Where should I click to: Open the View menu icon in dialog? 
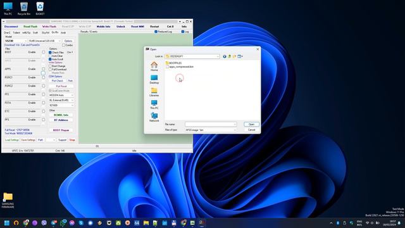240,56
